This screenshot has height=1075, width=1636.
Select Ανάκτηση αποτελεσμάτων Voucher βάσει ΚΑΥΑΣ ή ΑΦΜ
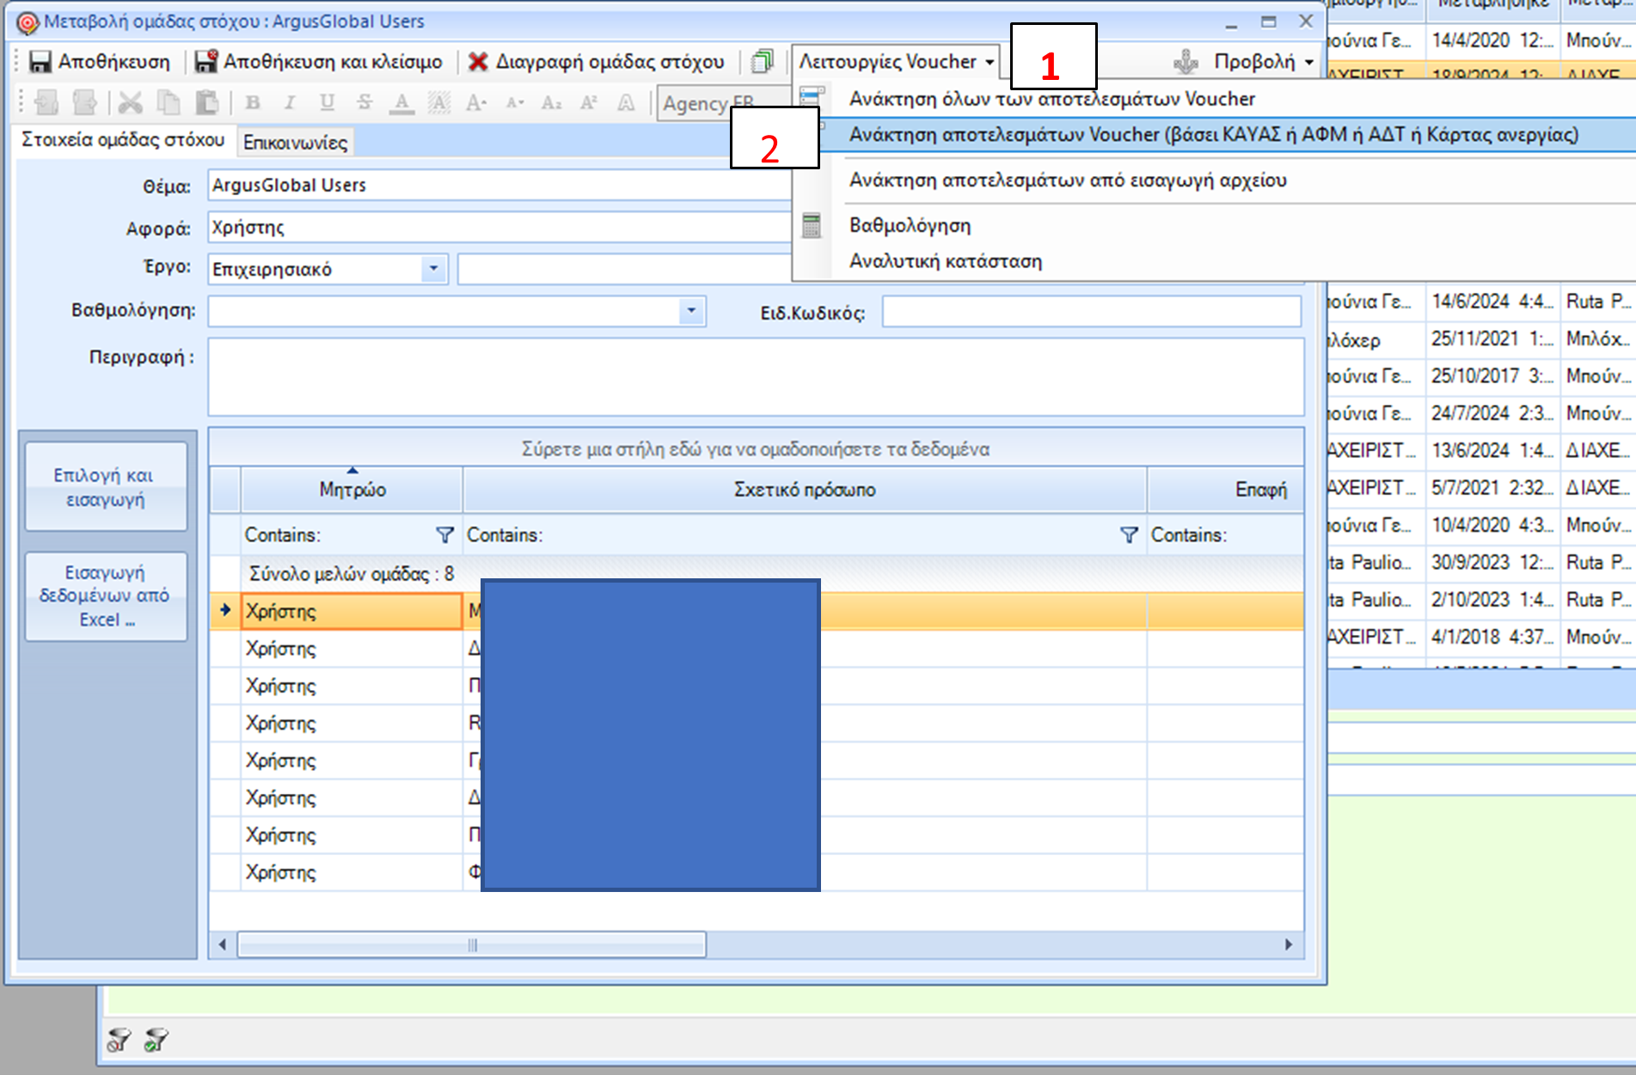point(1213,135)
